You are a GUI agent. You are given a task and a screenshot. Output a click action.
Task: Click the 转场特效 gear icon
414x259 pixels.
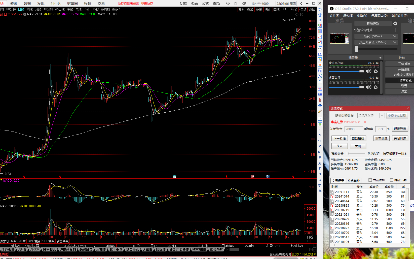click(x=395, y=23)
